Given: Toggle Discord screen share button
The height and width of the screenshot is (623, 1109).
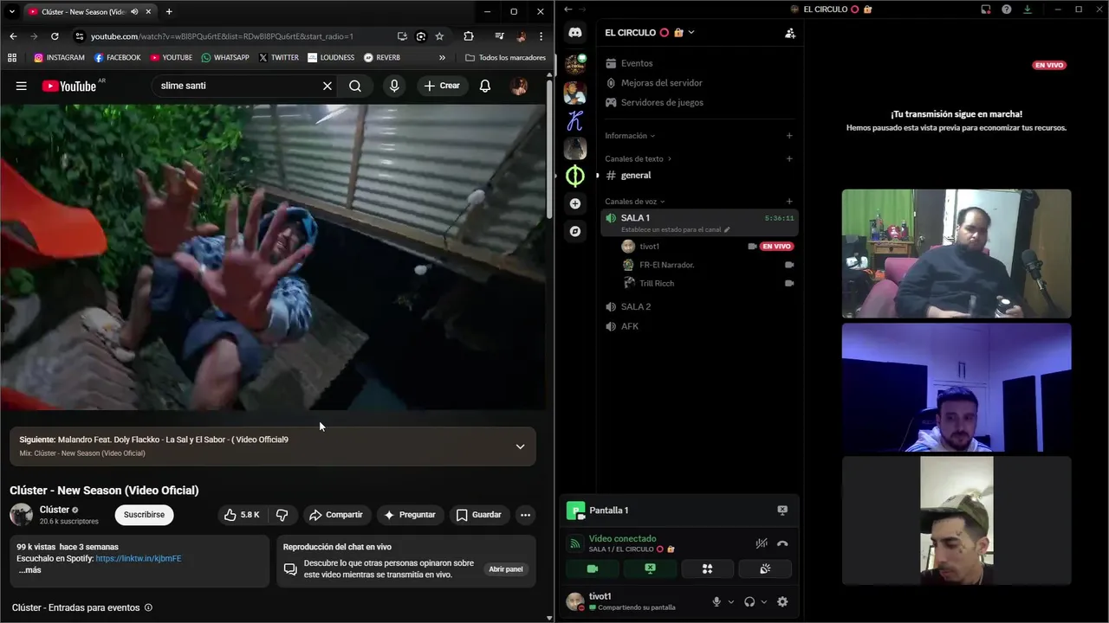Looking at the screenshot, I should [x=650, y=568].
